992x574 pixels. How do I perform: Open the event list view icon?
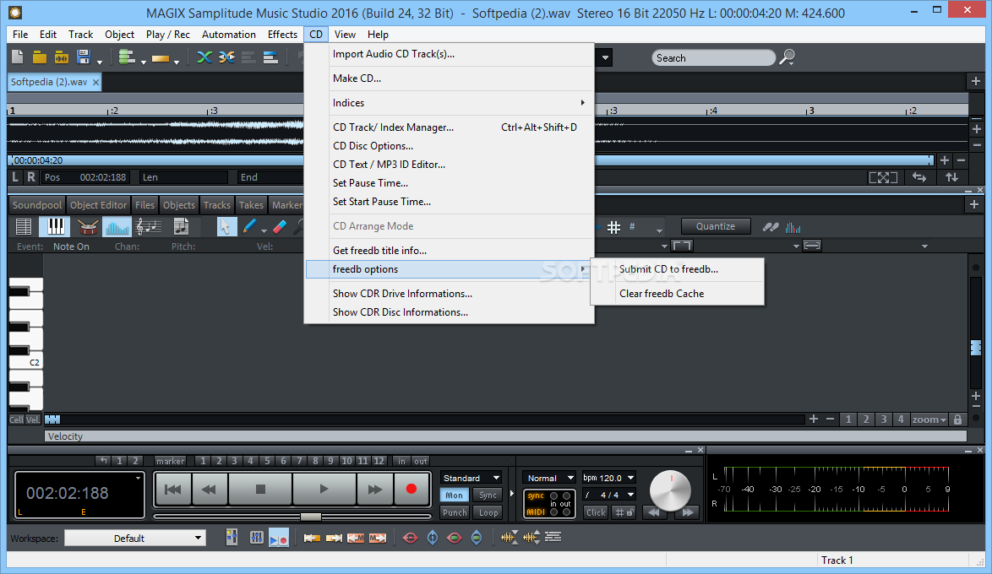coord(24,226)
